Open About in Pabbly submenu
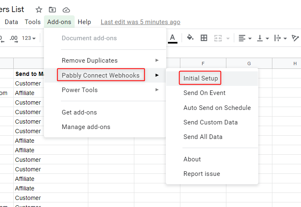The width and height of the screenshot is (301, 207). tap(212, 159)
